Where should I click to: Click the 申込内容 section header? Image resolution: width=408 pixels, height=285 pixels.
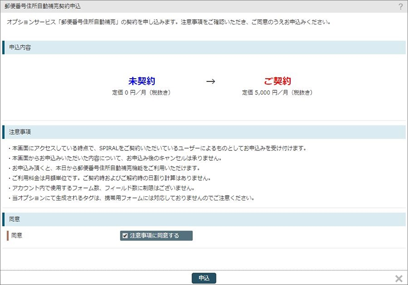click(204, 47)
